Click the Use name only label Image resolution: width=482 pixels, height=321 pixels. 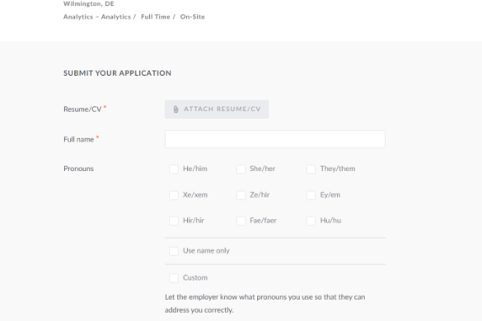pyautogui.click(x=206, y=251)
